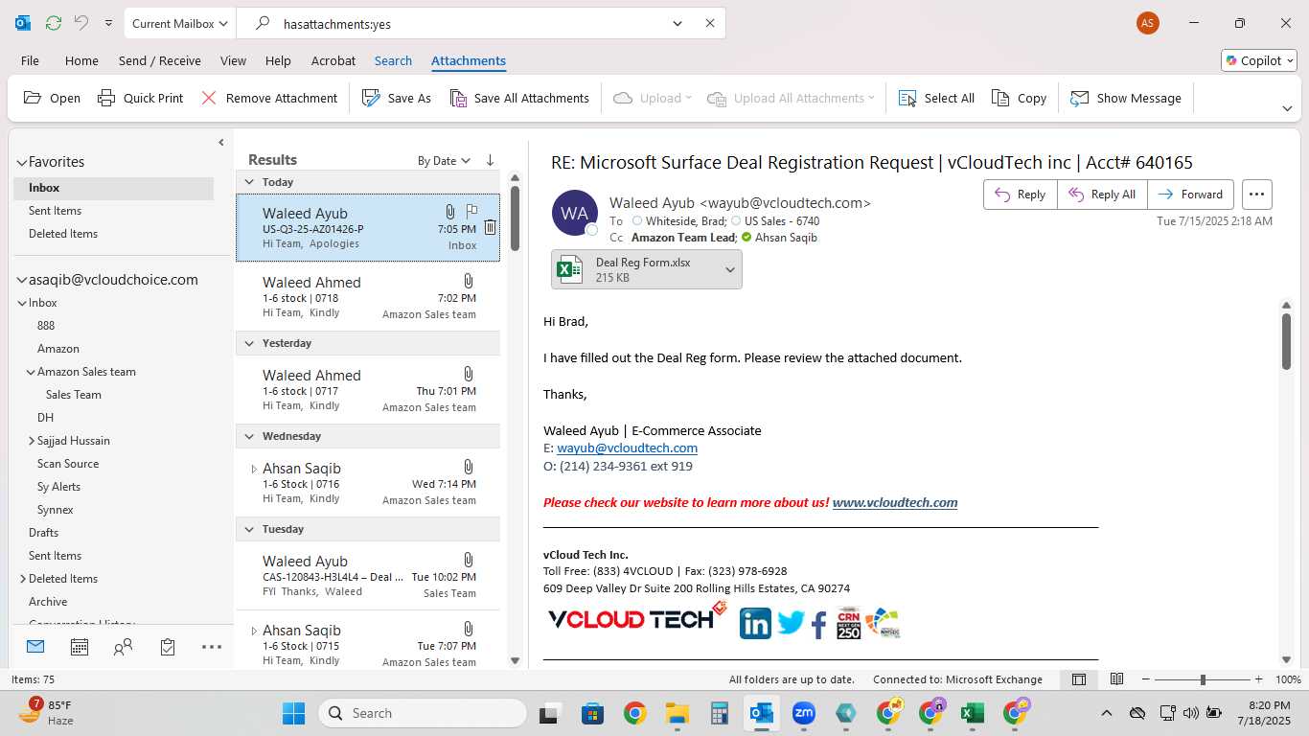1309x736 pixels.
Task: Click the Forward button
Action: tap(1191, 195)
